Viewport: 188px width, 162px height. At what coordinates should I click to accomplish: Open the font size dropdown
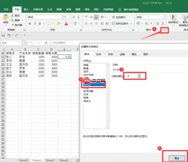[69, 17]
